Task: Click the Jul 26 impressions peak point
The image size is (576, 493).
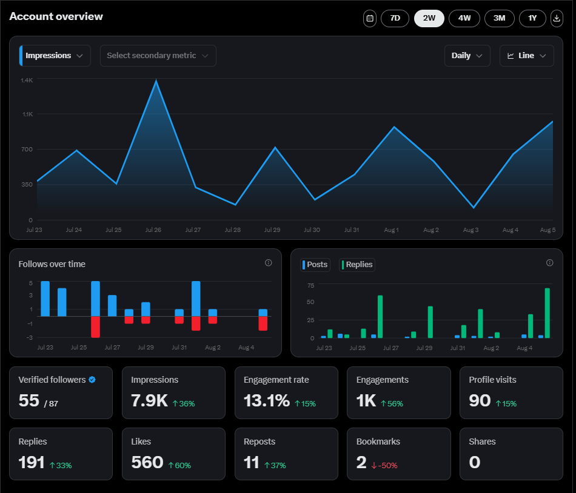Action: [156, 81]
